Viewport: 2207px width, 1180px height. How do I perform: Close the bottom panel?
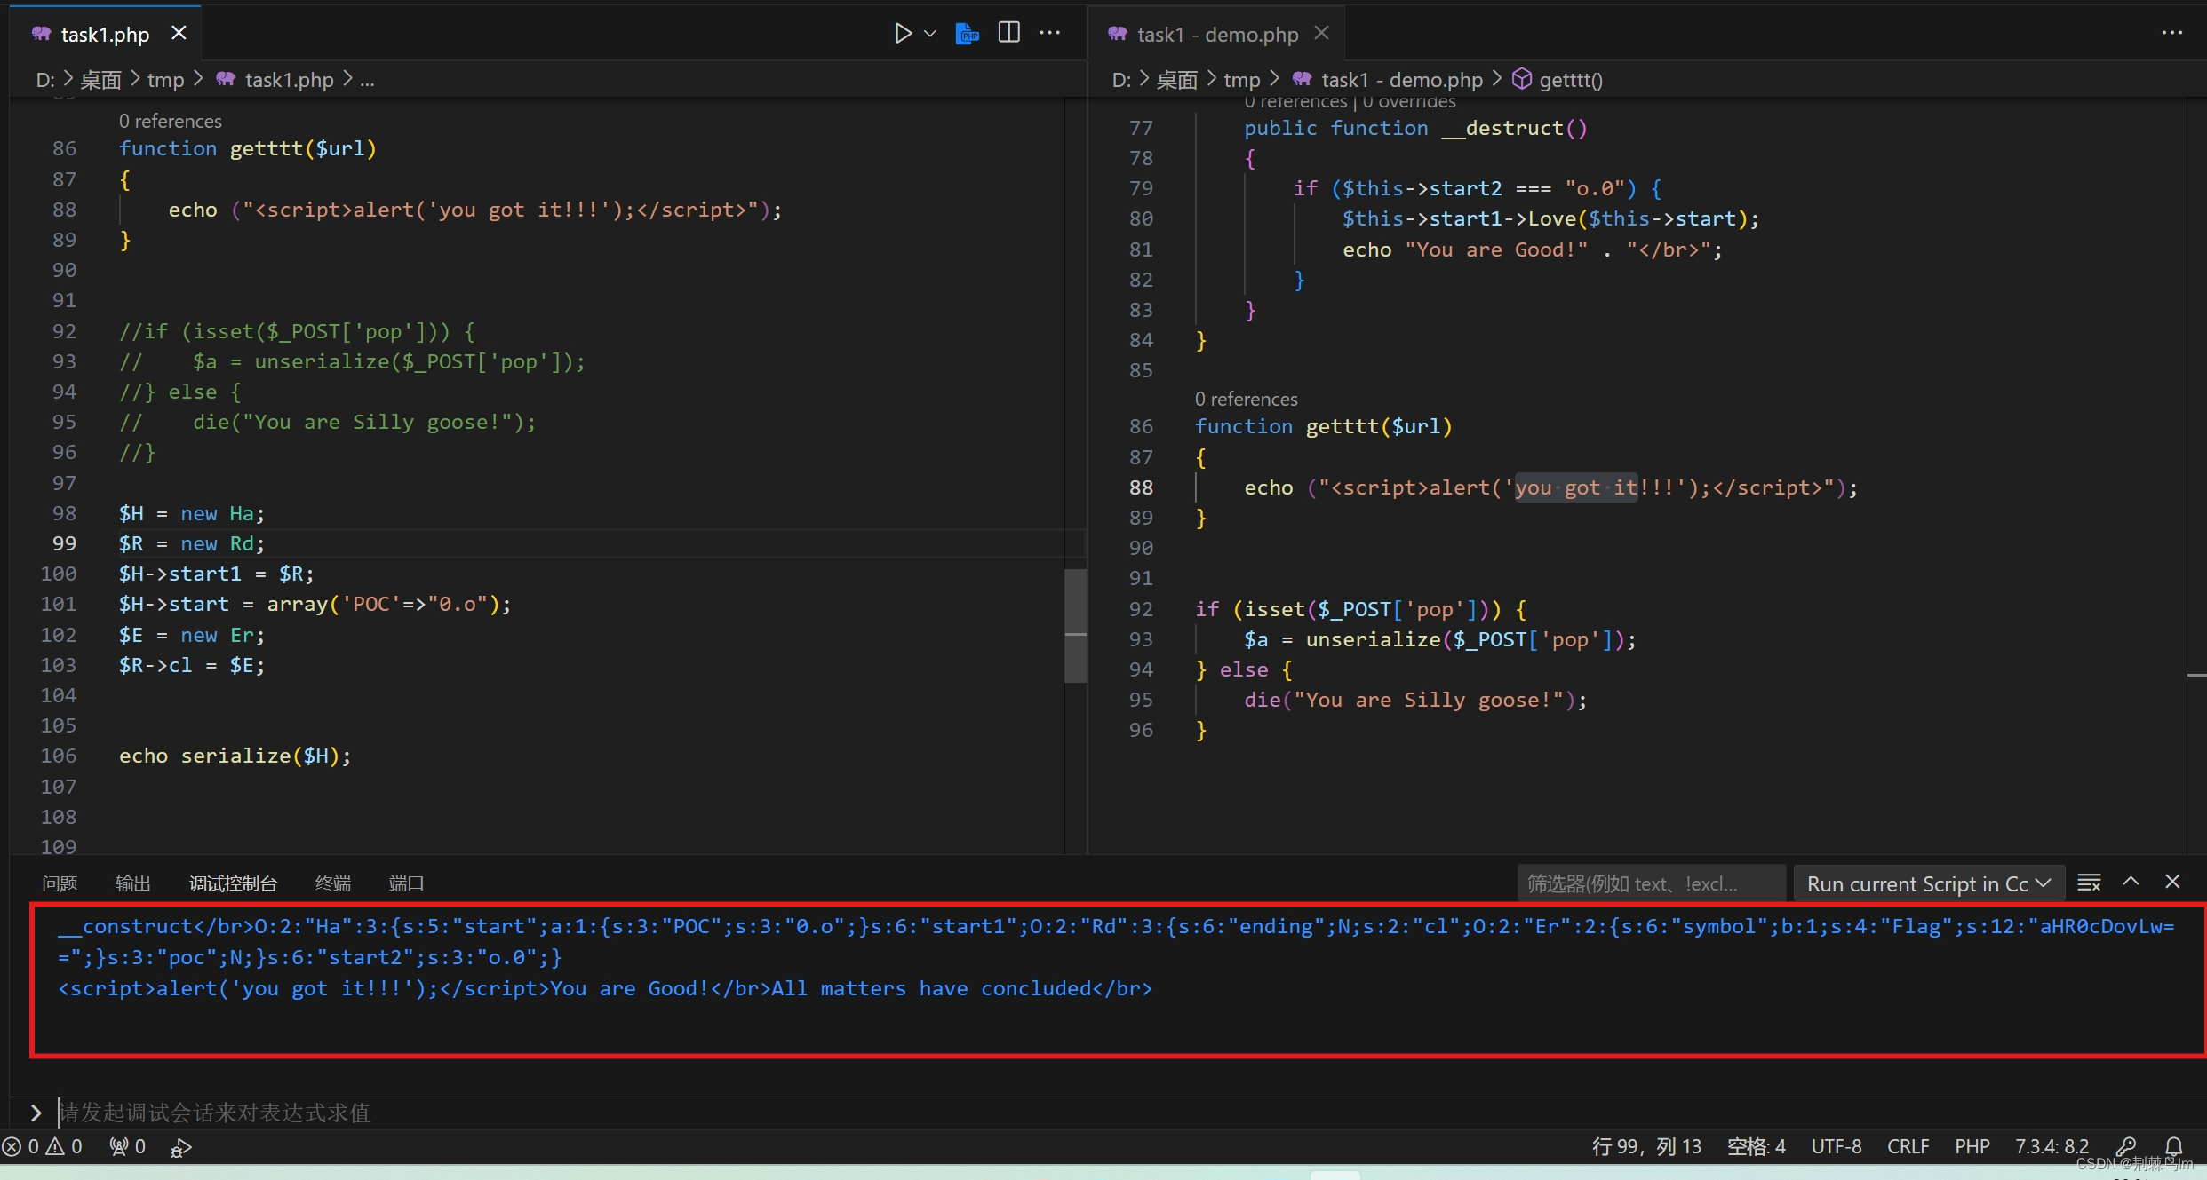2172,882
